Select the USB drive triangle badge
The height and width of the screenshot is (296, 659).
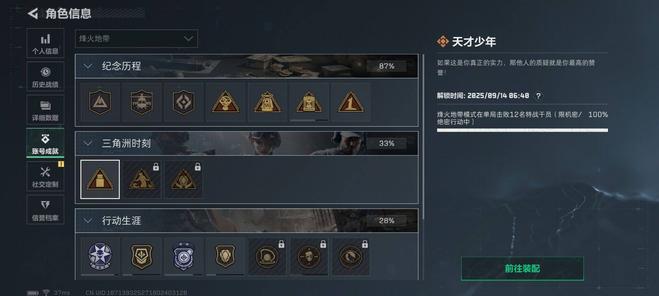100,179
